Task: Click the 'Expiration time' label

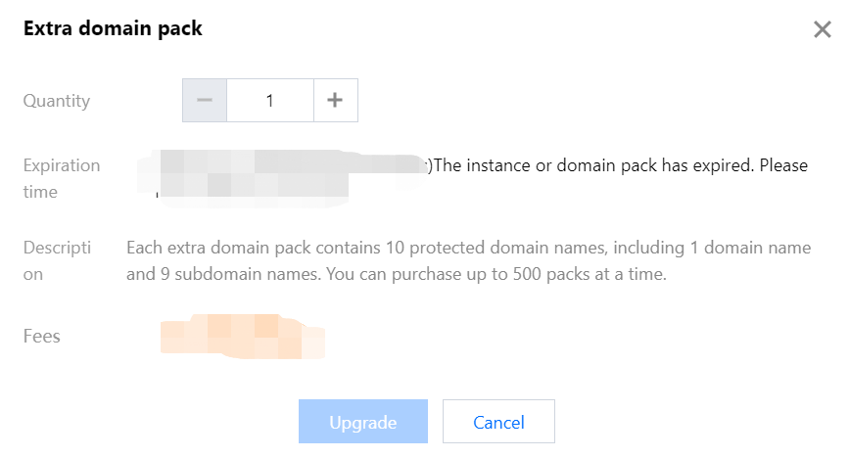Action: pos(62,178)
